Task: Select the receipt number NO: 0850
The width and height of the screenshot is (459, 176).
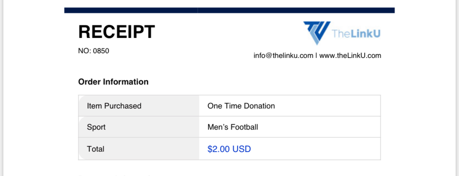Action: click(x=94, y=51)
